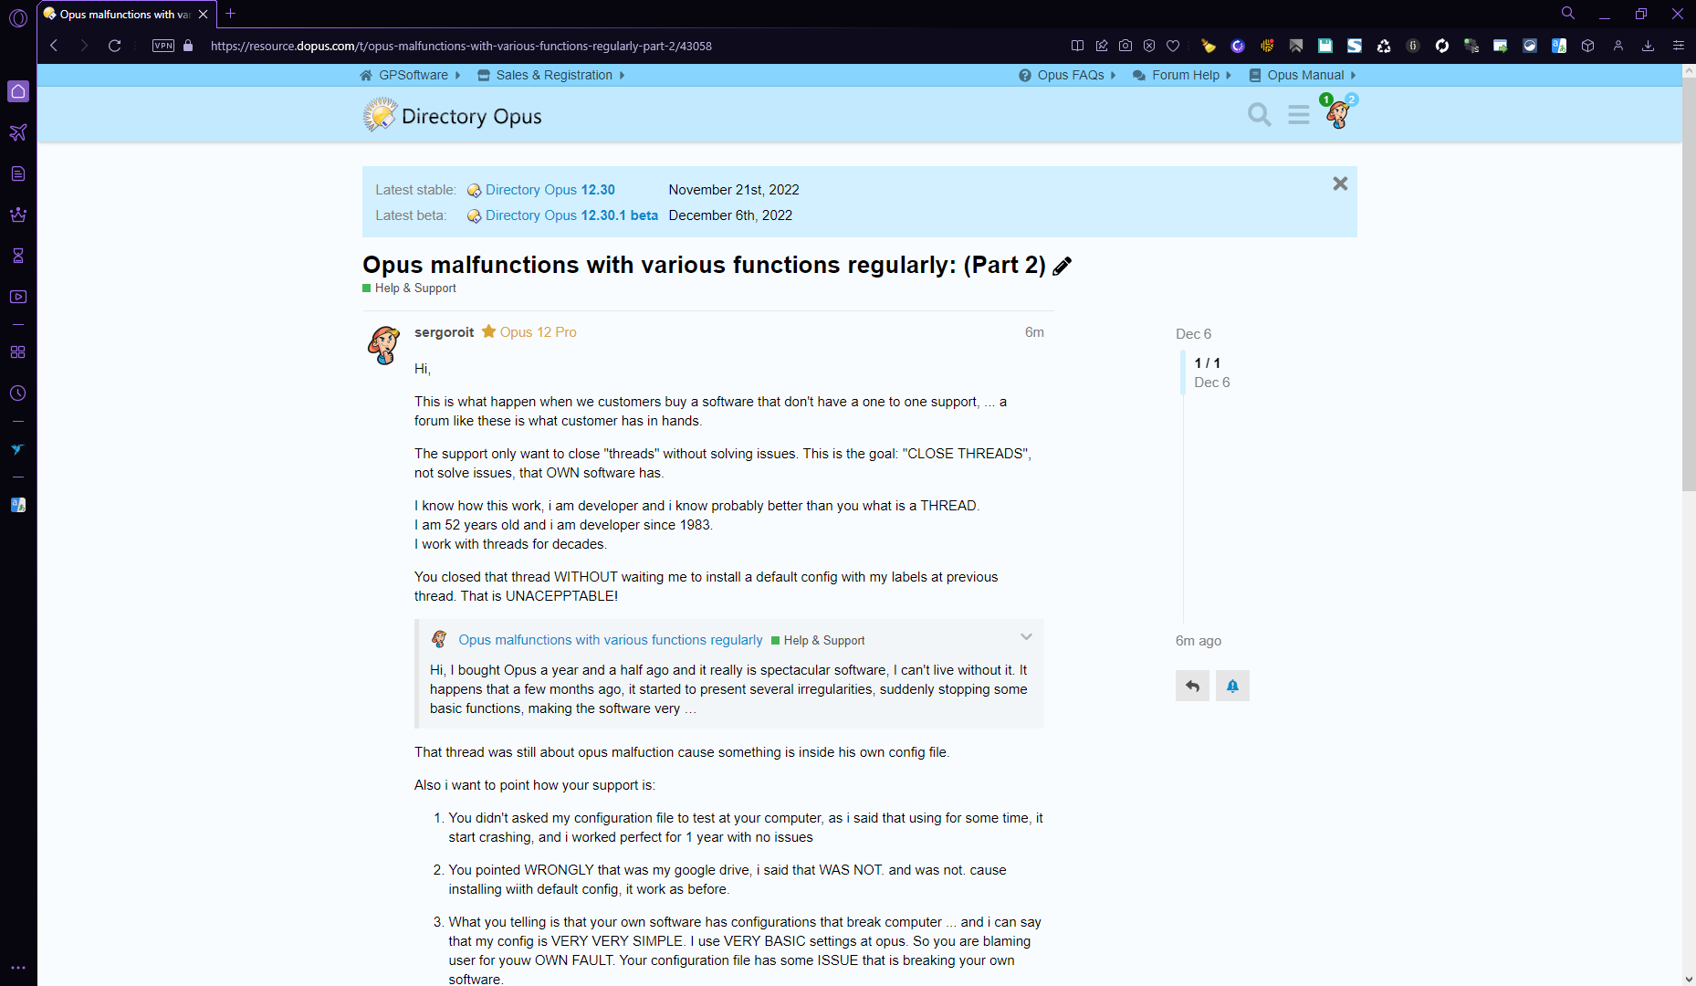
Task: Open Help & Support category in quote
Action: [818, 641]
